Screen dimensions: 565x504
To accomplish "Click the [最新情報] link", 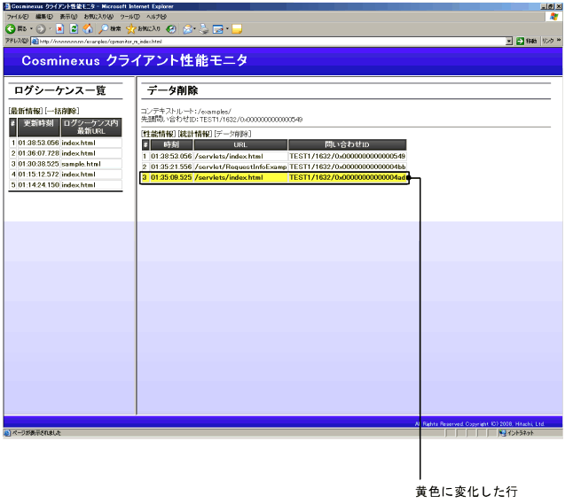I will click(26, 111).
